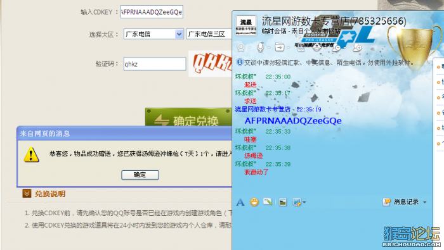The width and height of the screenshot is (444, 250).
Task: Expand the 消息记录 dropdown arrow
Action: (424, 202)
